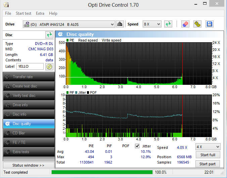Image resolution: width=227 pixels, height=178 pixels.
Task: Click the Label field containing YELLO
Action: (x=30, y=66)
